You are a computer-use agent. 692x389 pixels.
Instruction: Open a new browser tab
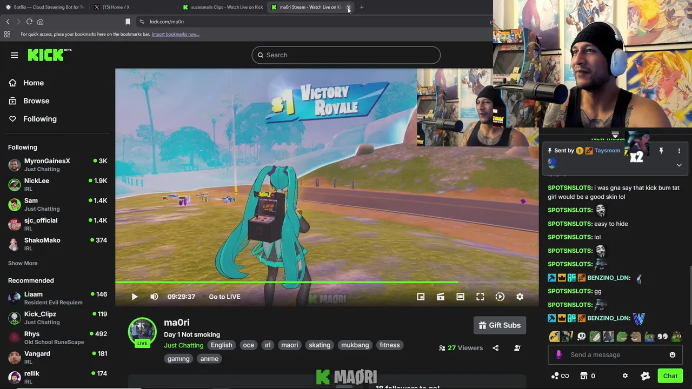pos(362,7)
